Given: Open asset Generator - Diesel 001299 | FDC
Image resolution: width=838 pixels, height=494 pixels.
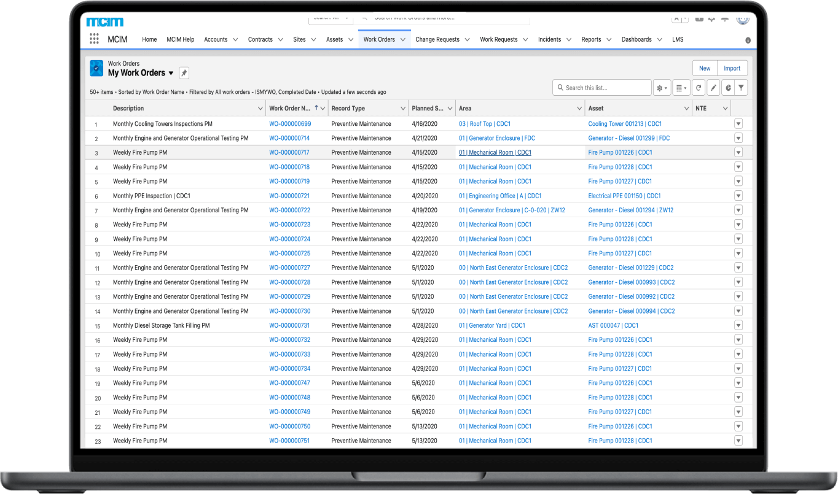Looking at the screenshot, I should tap(628, 138).
